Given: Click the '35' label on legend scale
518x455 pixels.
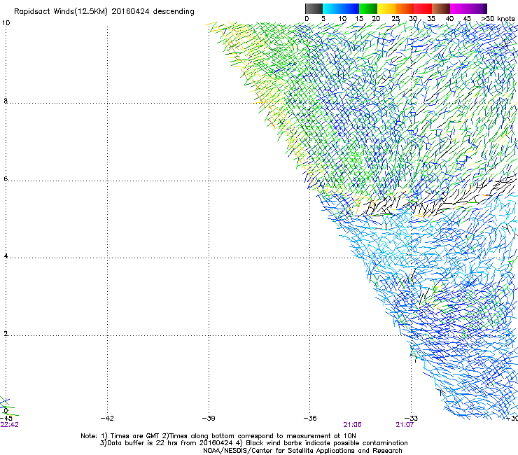Looking at the screenshot, I should [x=431, y=19].
